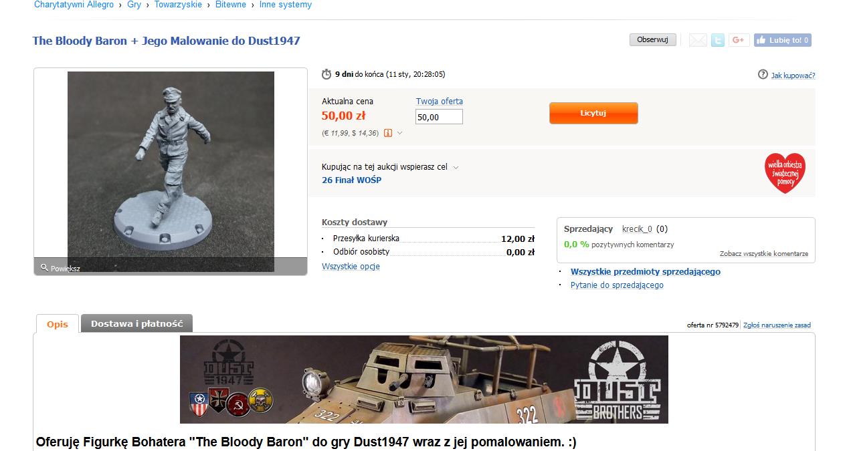Viewport: 847px width, 451px height.
Task: Expand the currency conversion dropdown arrow
Action: coord(400,133)
